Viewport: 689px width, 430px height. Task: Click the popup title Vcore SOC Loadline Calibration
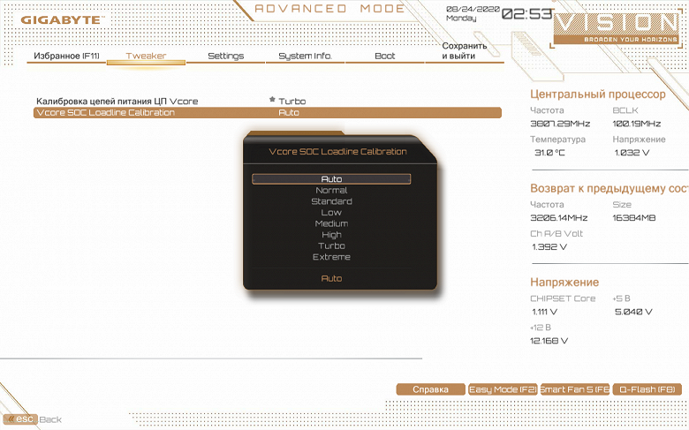(337, 152)
